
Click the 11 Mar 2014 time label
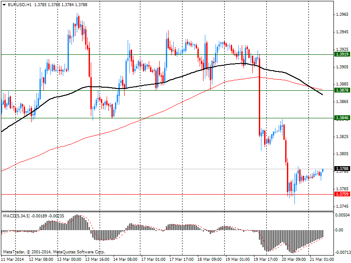click(13, 259)
